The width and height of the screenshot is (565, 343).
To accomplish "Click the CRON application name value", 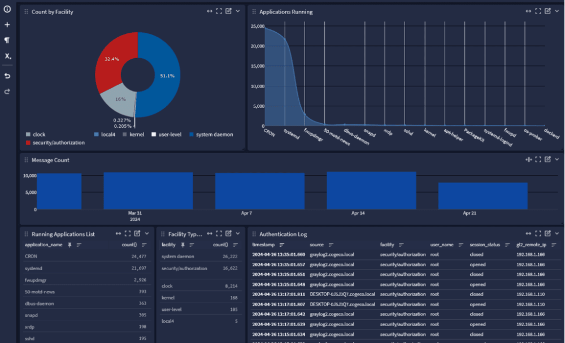I will point(31,256).
